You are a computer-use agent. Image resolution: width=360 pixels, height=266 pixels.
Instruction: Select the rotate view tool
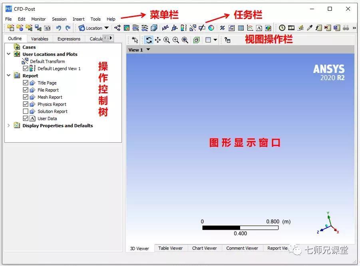149,40
